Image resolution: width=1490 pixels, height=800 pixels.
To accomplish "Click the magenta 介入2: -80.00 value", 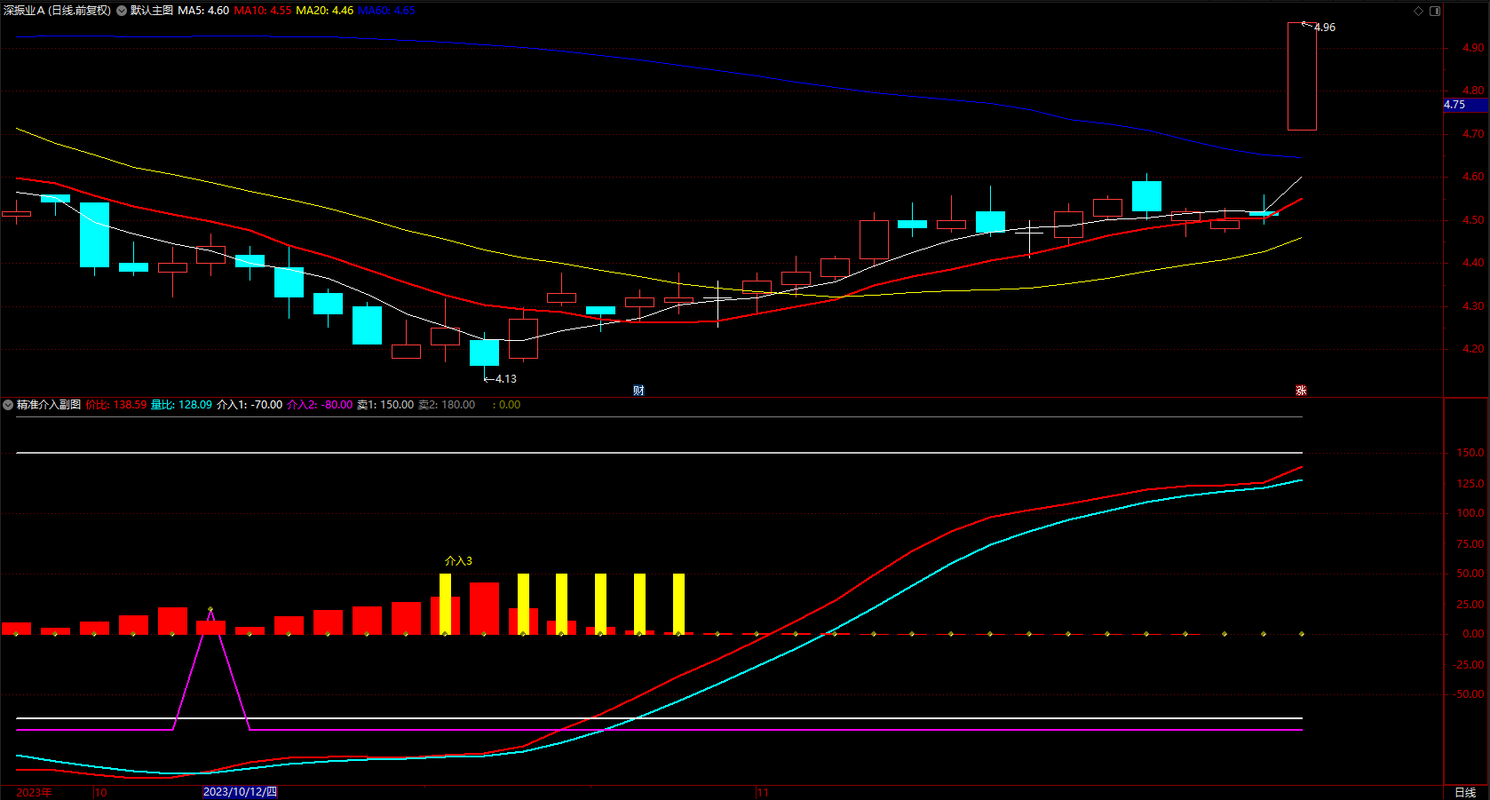I will (x=320, y=405).
